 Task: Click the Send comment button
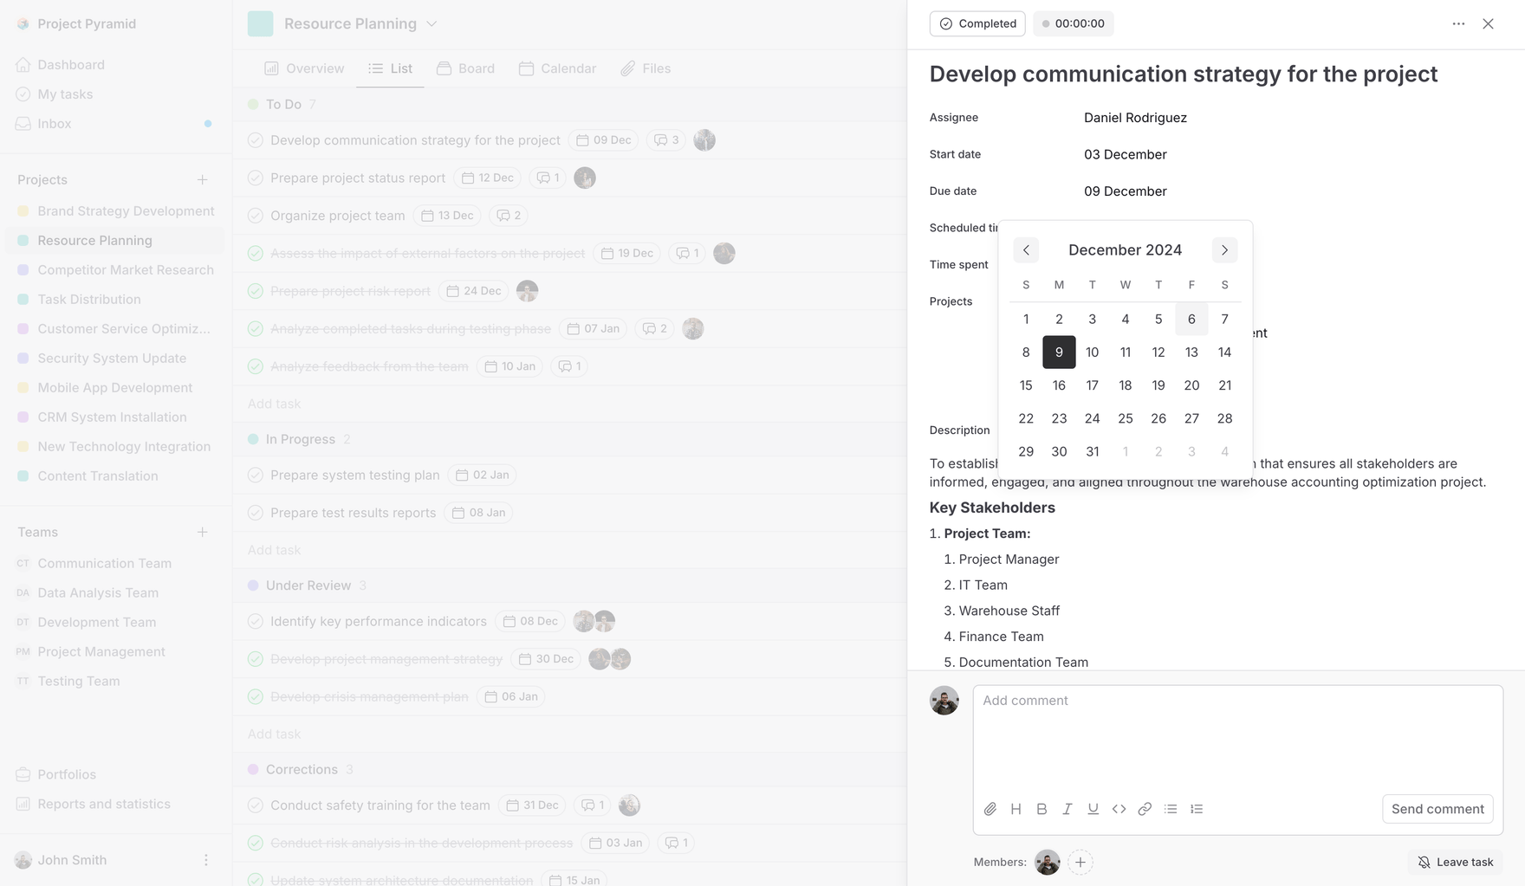click(1437, 809)
